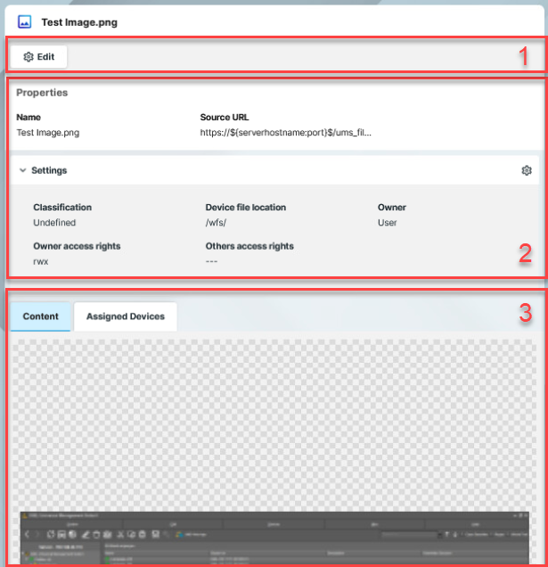The height and width of the screenshot is (567, 548).
Task: Click the truncated Source URL value
Action: (x=285, y=133)
